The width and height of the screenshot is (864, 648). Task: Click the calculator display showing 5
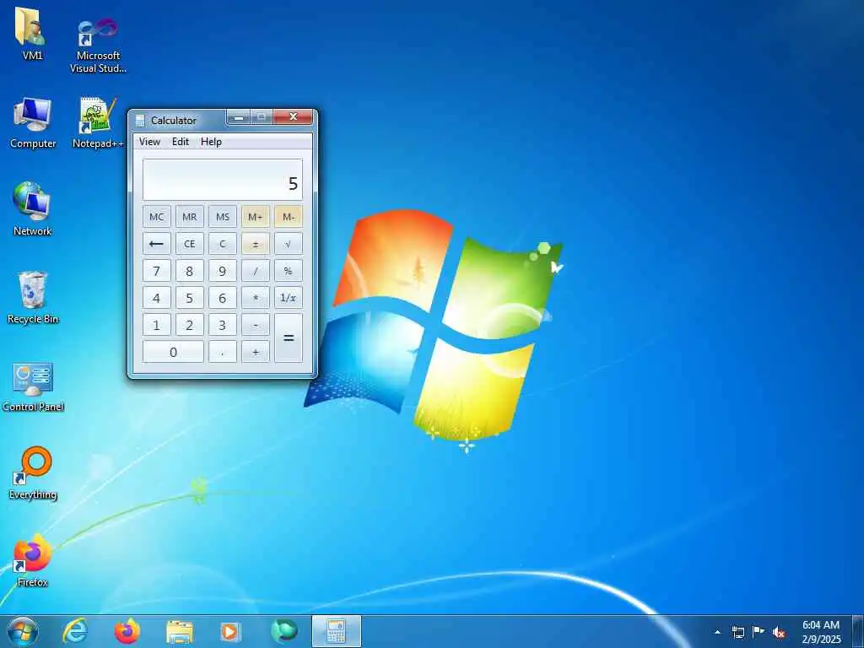click(x=223, y=180)
